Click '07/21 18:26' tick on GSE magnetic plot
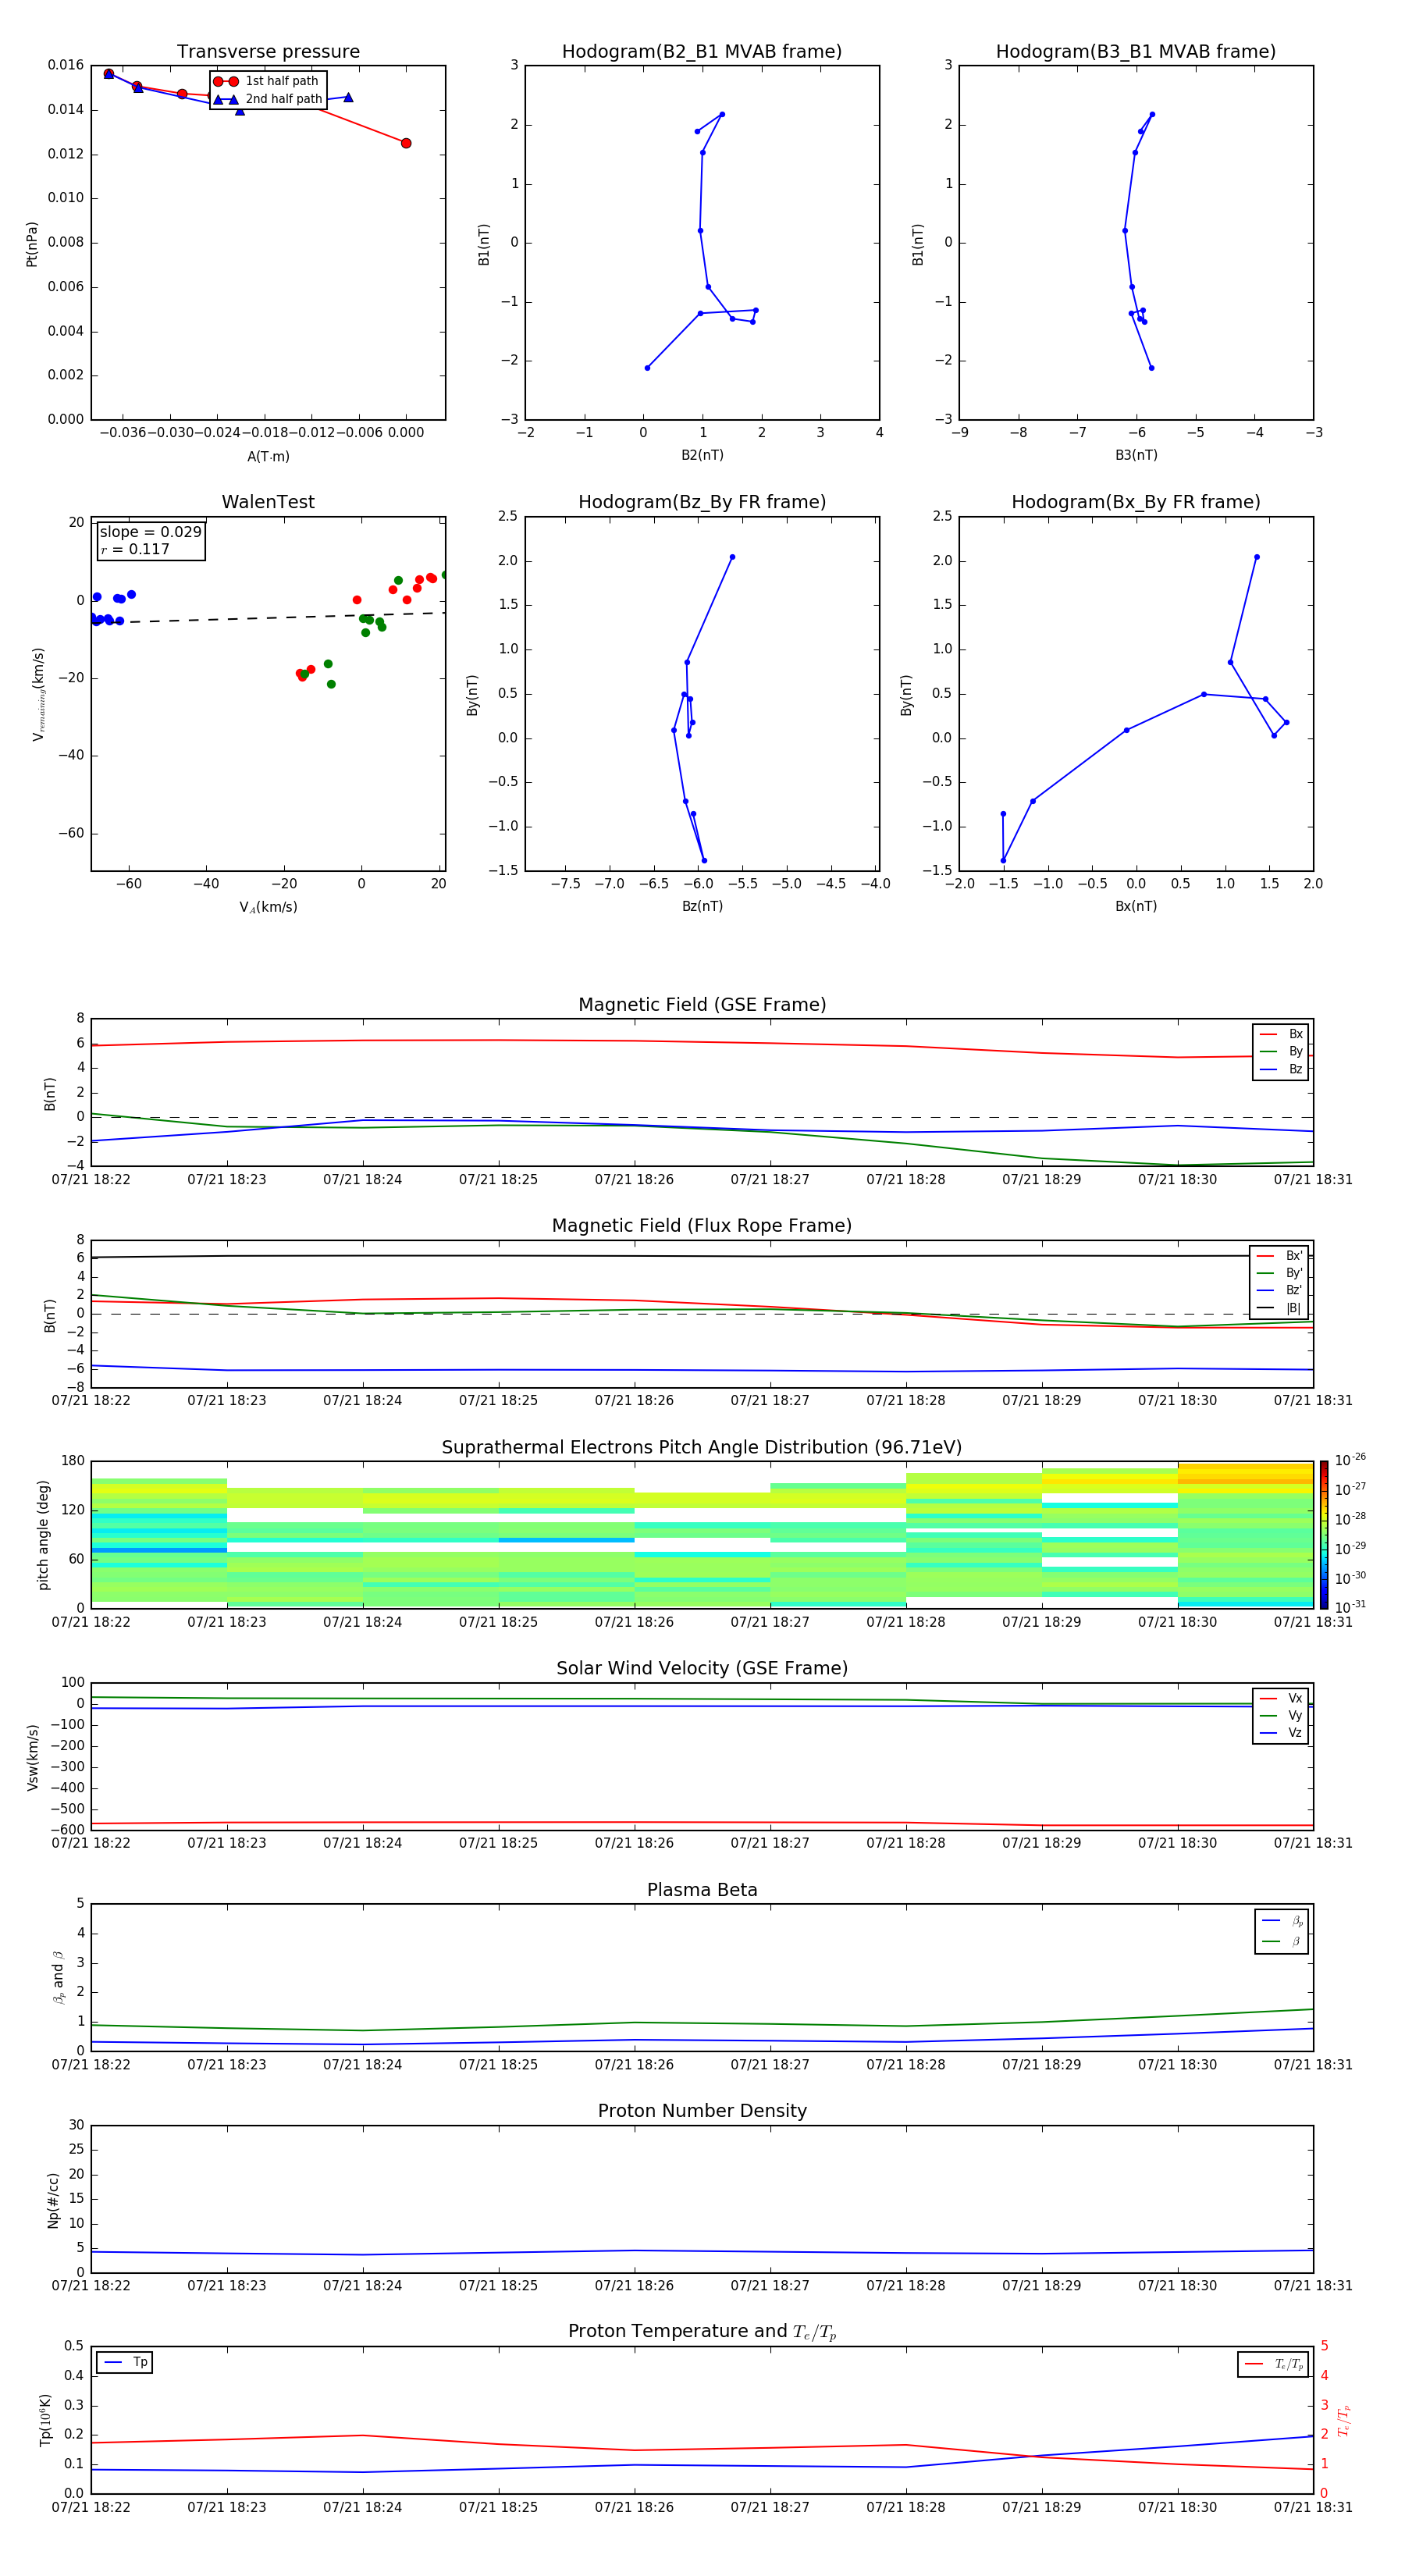Viewport: 1405px width, 2576px height. (634, 1180)
